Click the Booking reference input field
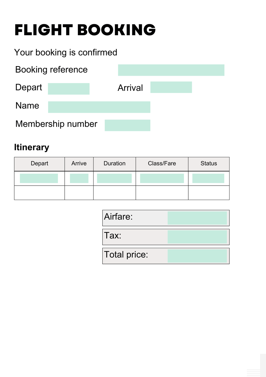 point(171,70)
